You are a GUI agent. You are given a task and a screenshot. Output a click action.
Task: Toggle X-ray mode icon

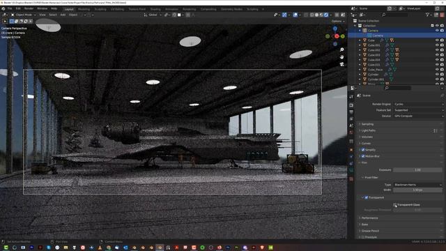point(306,15)
